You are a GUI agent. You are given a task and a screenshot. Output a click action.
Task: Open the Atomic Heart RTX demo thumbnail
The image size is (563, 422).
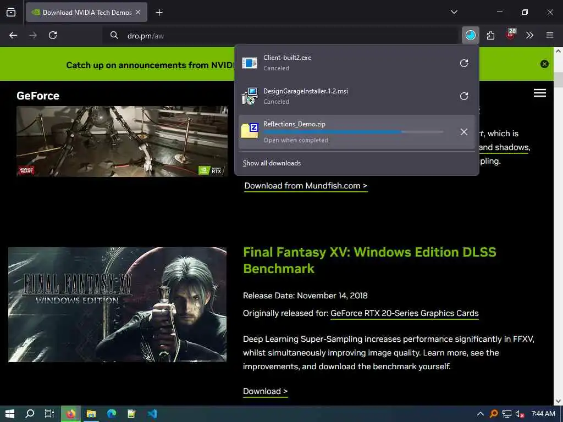pyautogui.click(x=122, y=141)
